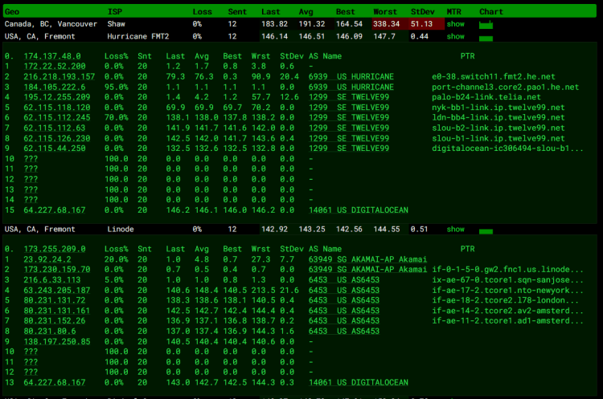Open IP link 62.115.112.63
This screenshot has height=399, width=603.
pyautogui.click(x=55, y=128)
